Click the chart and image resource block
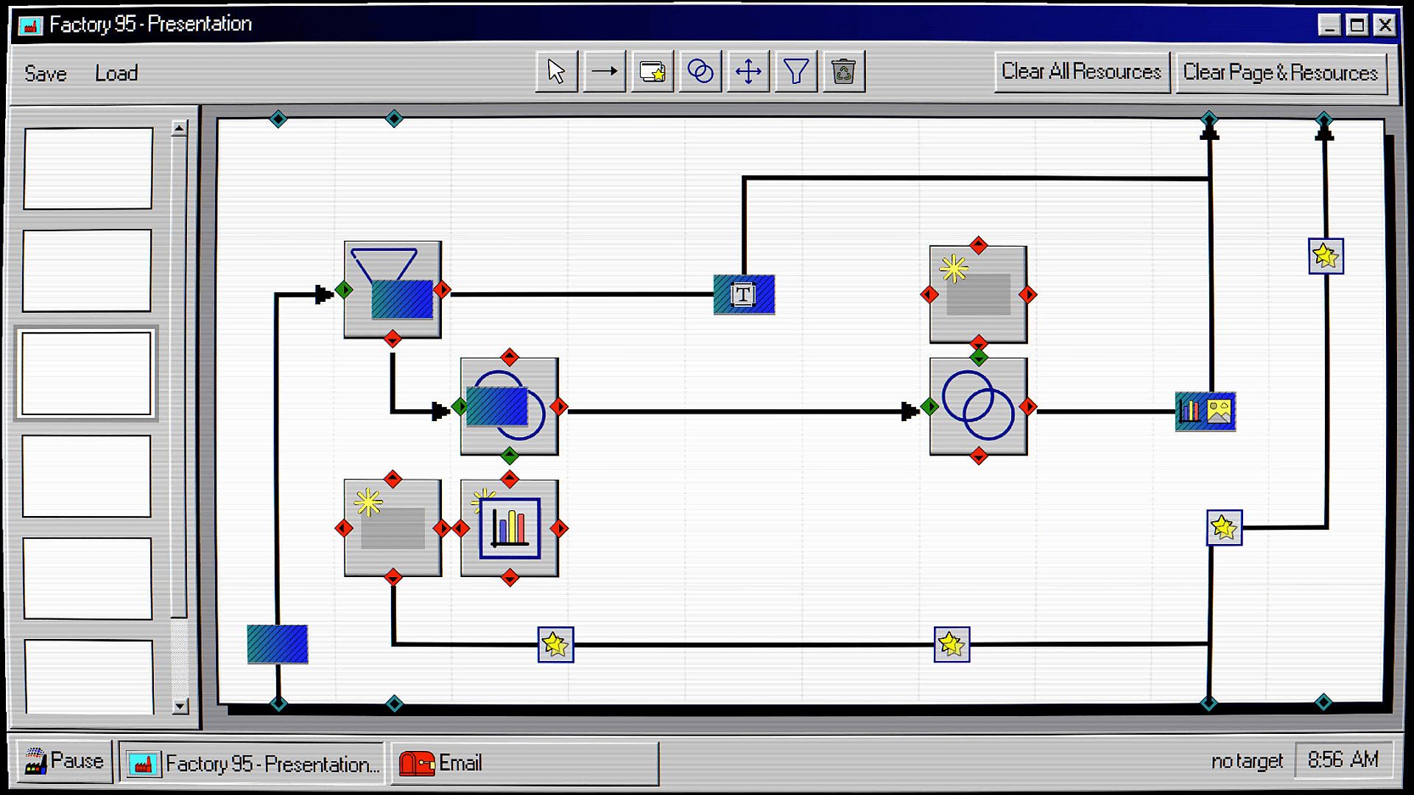Image resolution: width=1414 pixels, height=795 pixels. [x=1205, y=411]
